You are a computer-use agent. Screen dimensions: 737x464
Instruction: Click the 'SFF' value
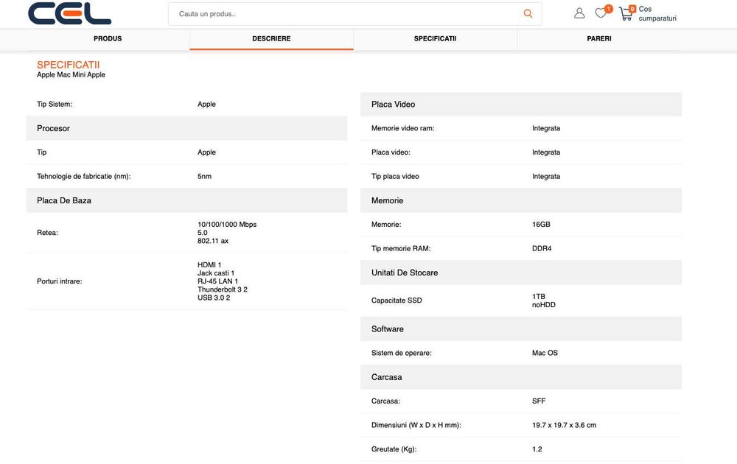(x=539, y=401)
